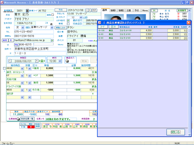Image resolution: width=194 pixels, height=145 pixels.
Task: Click the クリア button next to the date
Action: point(94,10)
